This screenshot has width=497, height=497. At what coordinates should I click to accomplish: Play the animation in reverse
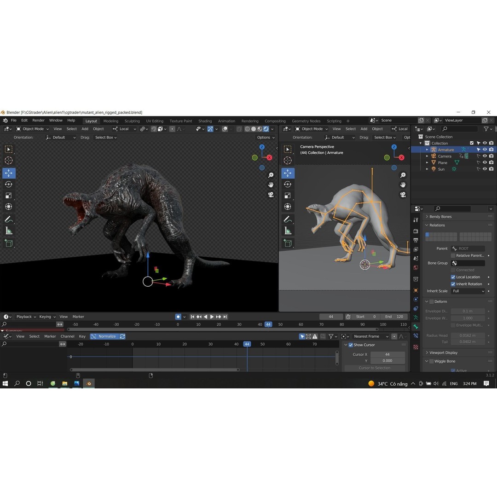pyautogui.click(x=205, y=317)
